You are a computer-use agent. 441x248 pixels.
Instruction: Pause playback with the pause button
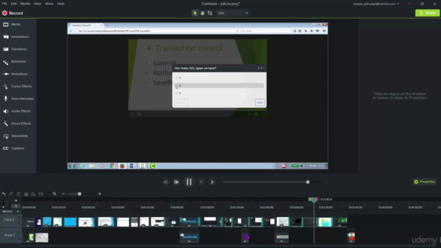[189, 182]
